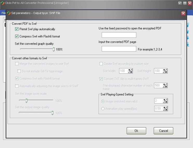
Task: Toggle Compress Swf with Flash6 format under other formats
Action: [17, 79]
